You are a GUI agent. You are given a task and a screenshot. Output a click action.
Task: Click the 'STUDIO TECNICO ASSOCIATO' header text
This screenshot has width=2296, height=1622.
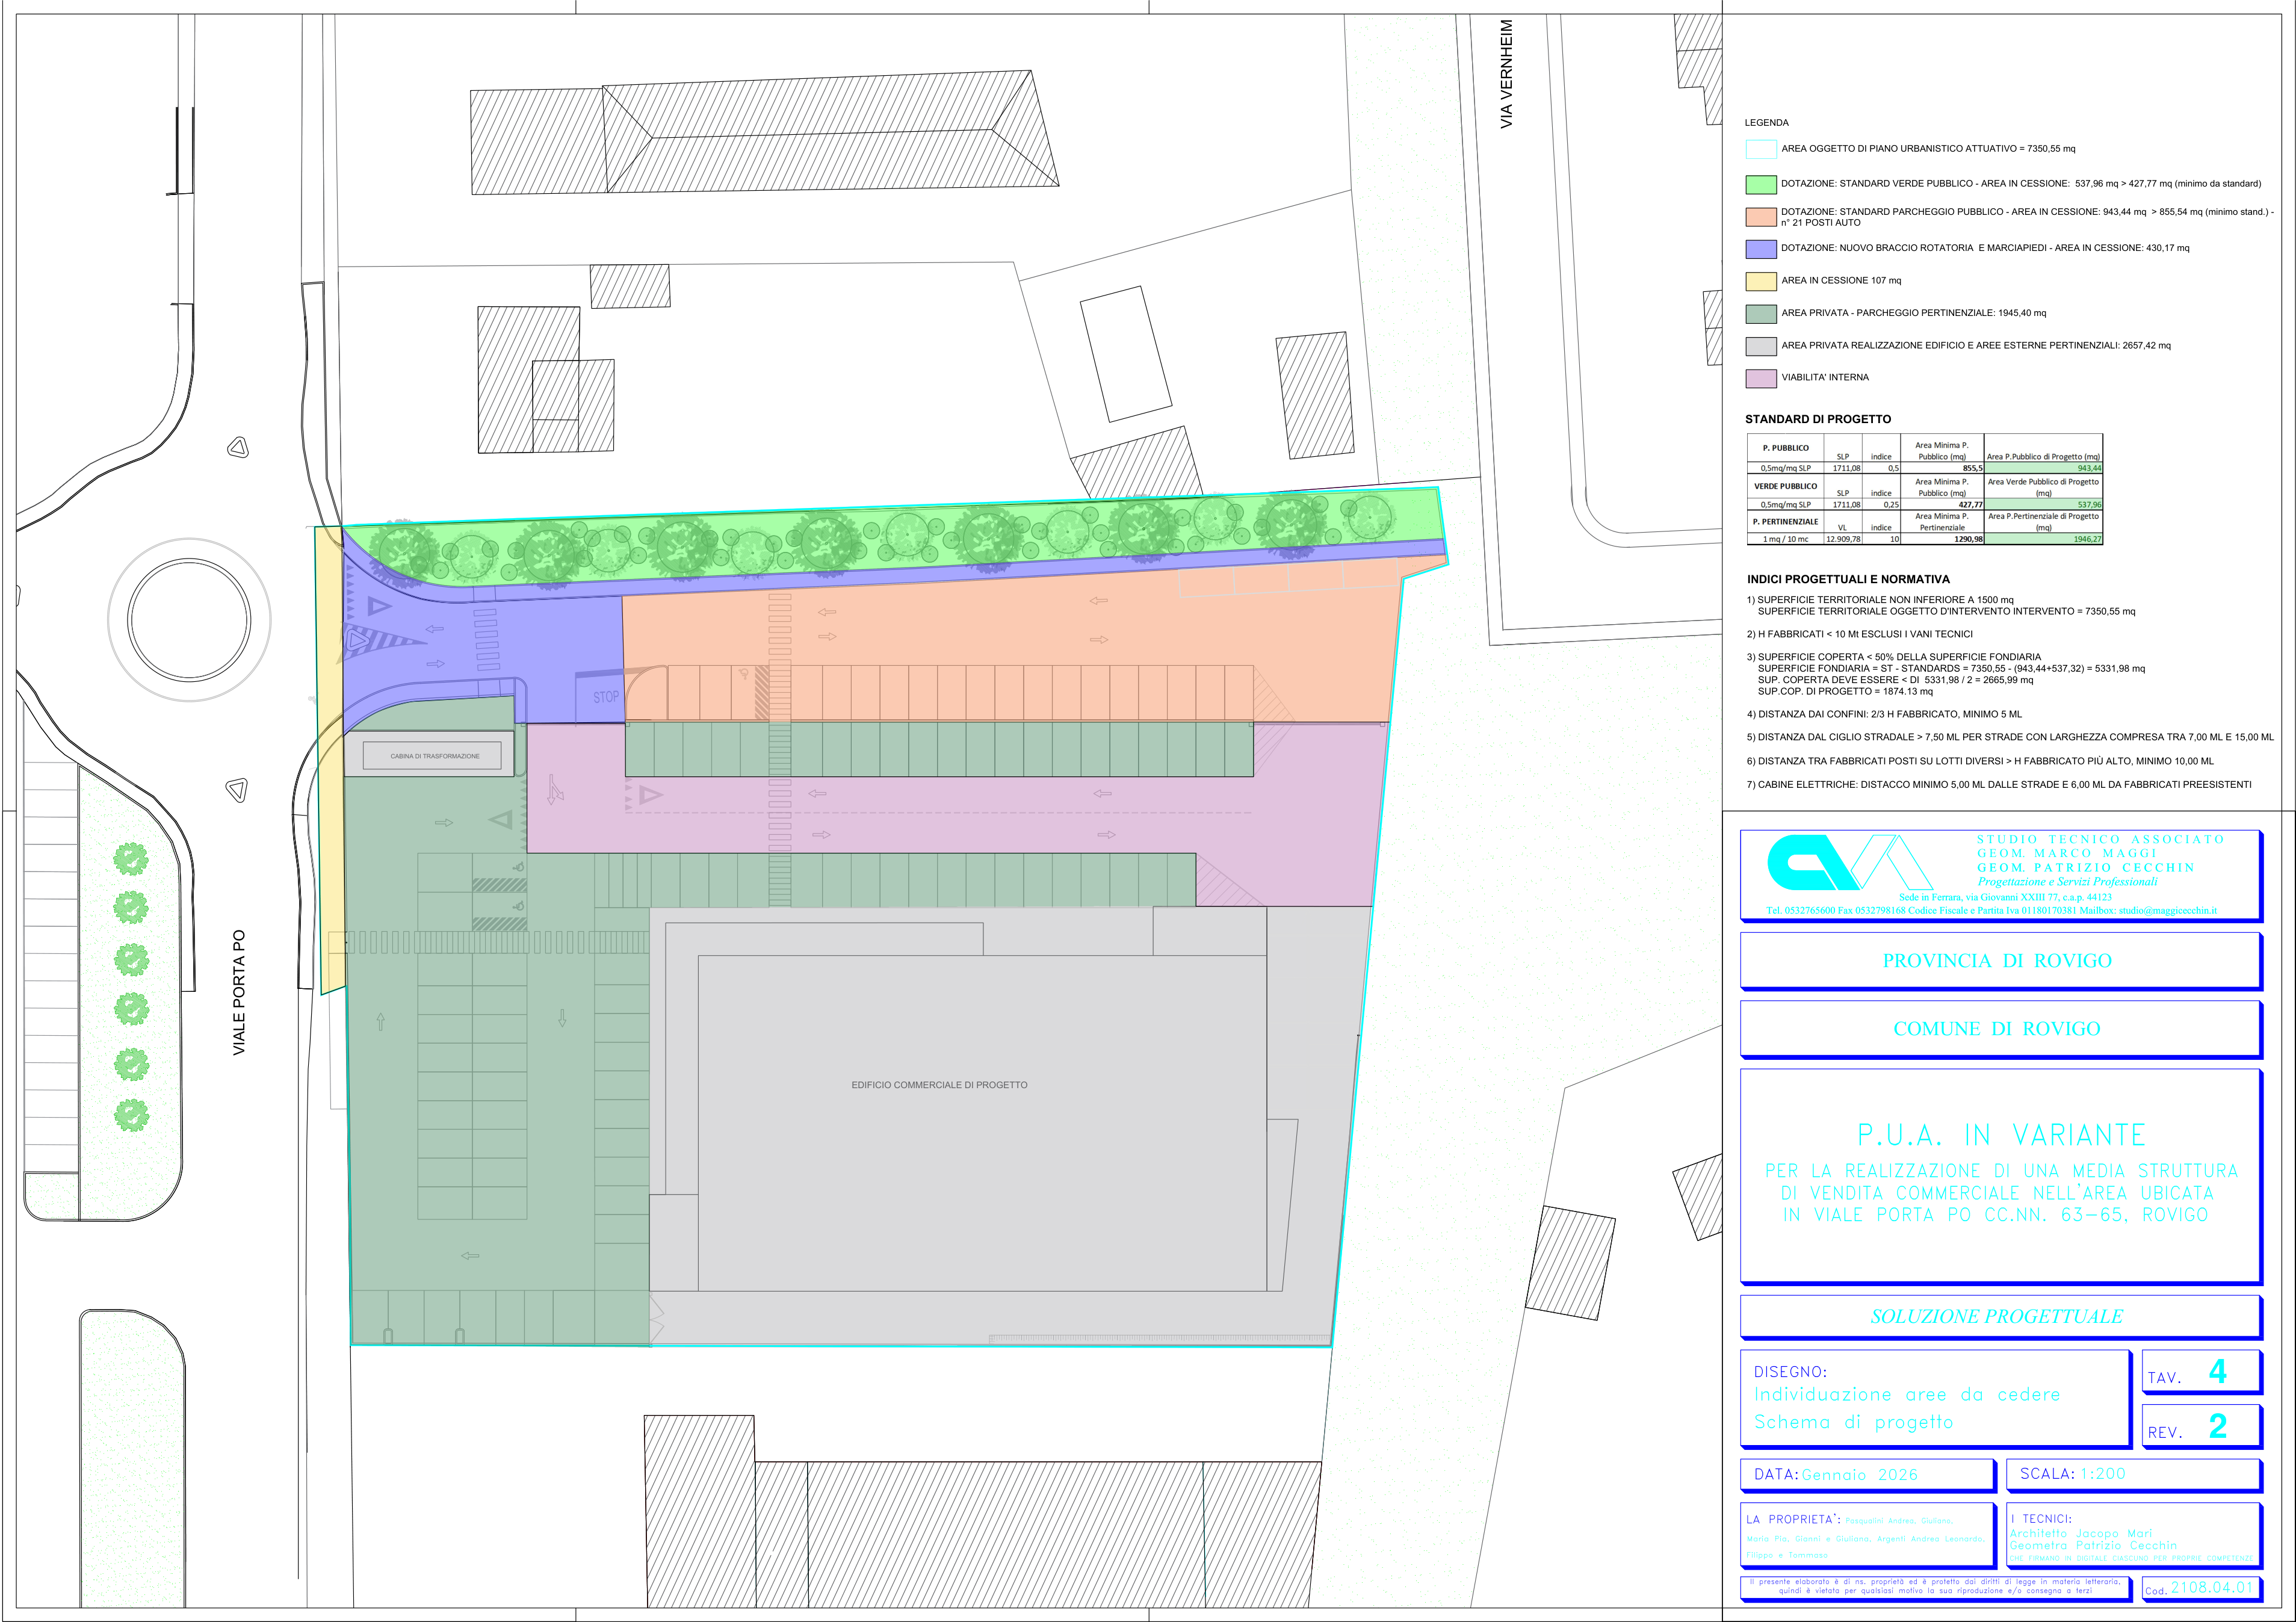pyautogui.click(x=2100, y=839)
